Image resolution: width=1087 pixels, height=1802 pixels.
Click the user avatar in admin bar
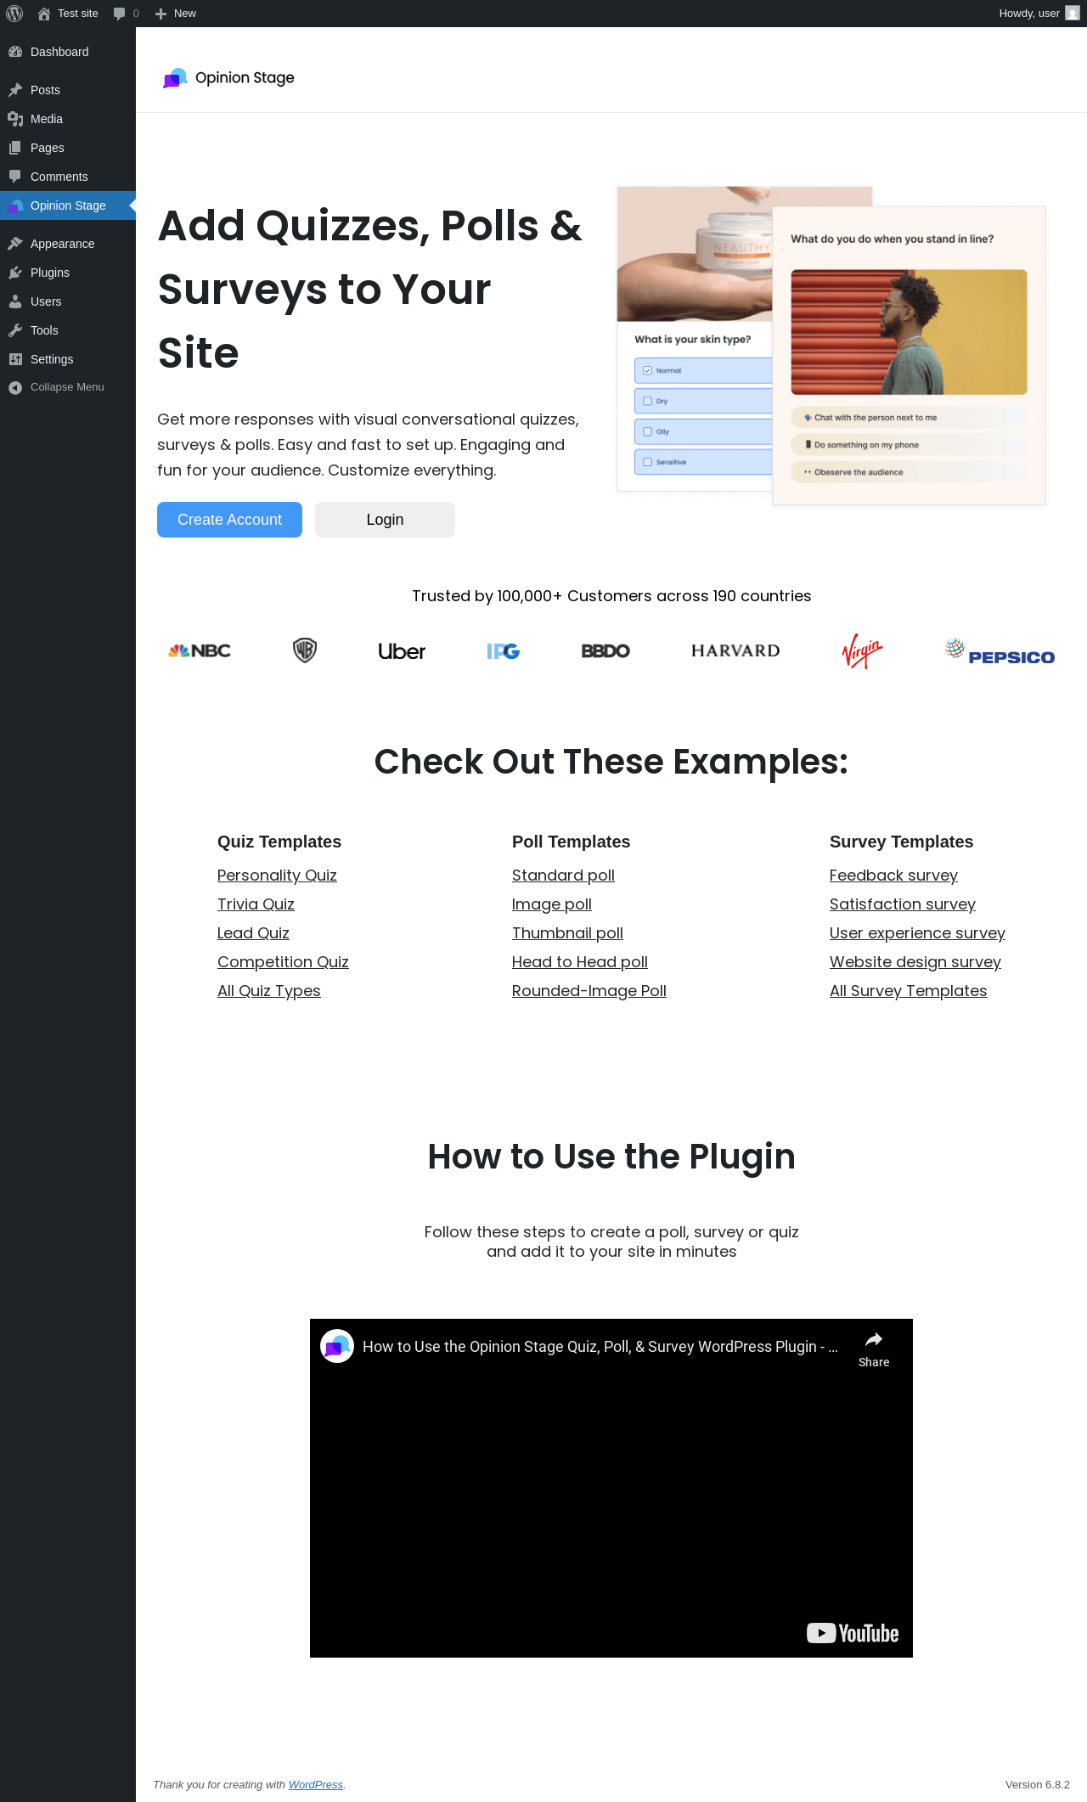1073,14
